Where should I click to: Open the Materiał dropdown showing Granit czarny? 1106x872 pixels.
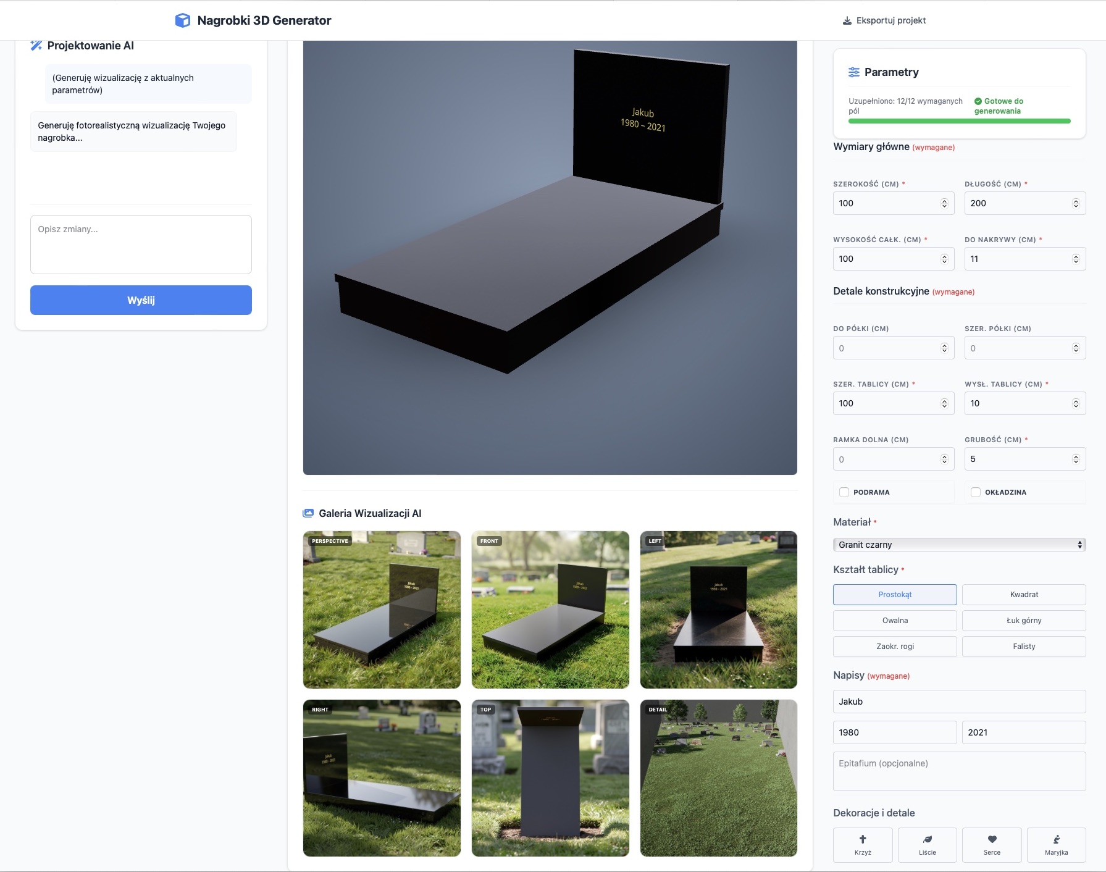(960, 545)
